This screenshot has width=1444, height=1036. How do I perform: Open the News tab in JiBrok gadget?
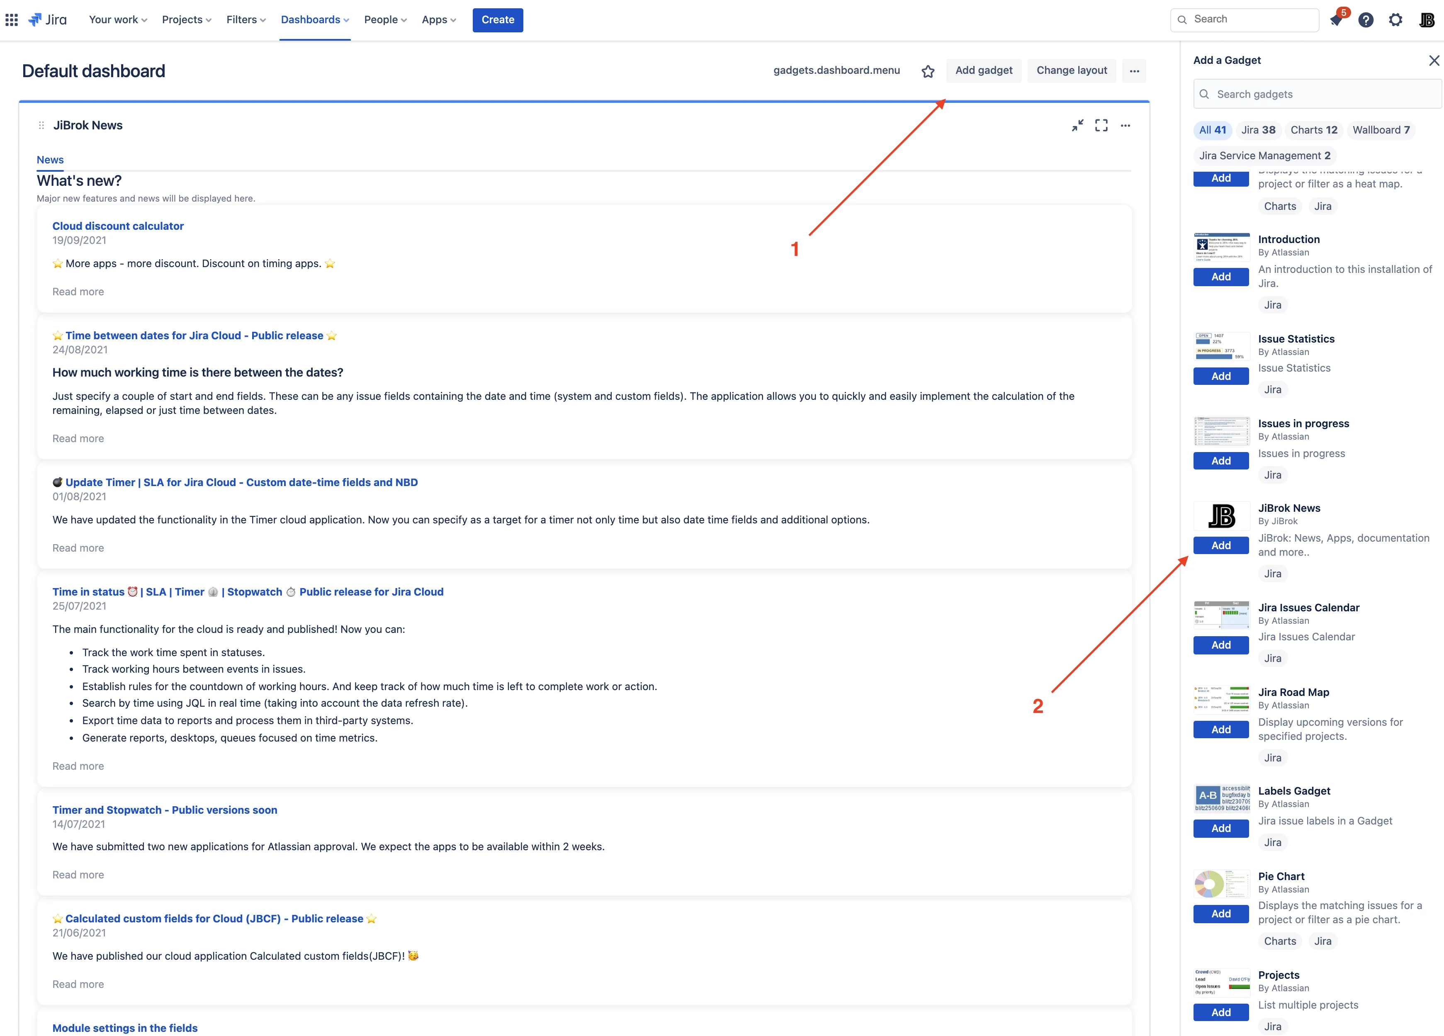(50, 160)
